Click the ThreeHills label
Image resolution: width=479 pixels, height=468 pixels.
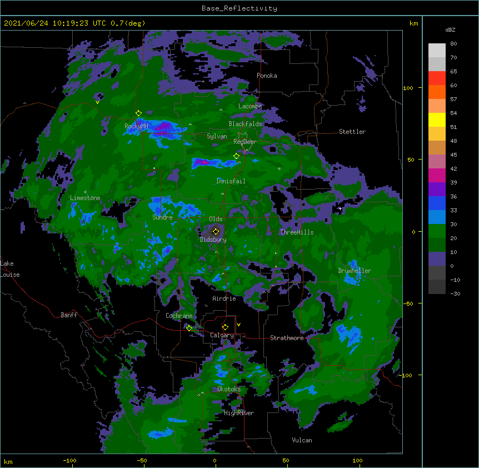(x=297, y=232)
